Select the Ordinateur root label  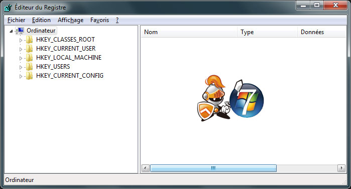41,31
